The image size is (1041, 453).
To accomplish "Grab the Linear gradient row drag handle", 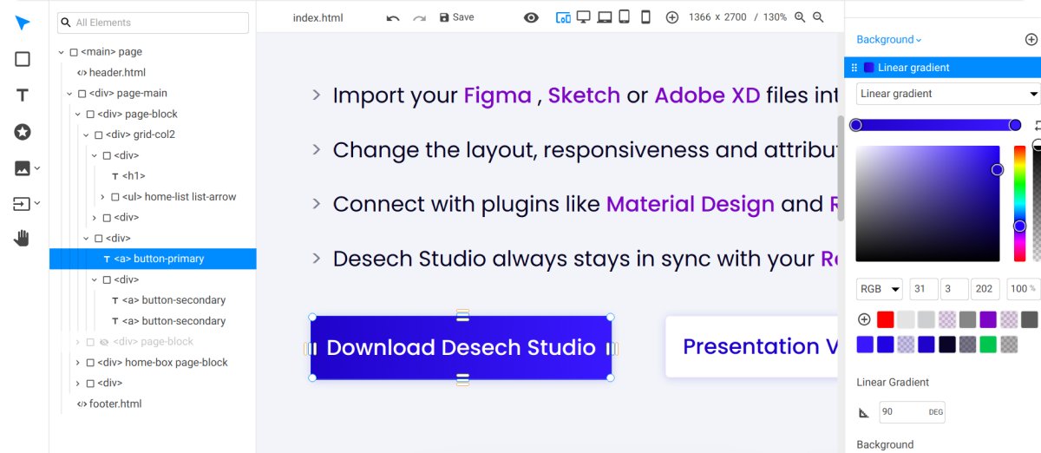I will click(x=854, y=68).
